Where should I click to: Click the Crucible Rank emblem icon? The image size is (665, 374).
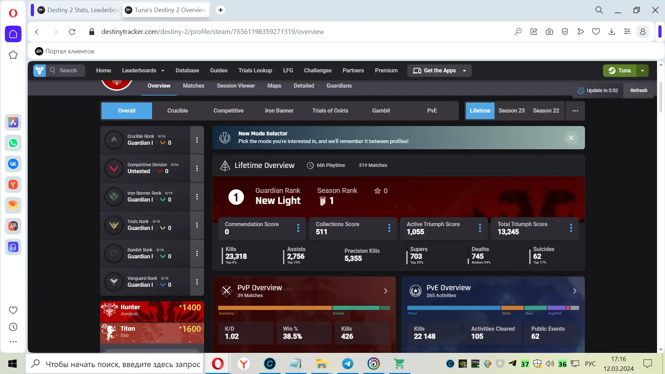(x=114, y=140)
